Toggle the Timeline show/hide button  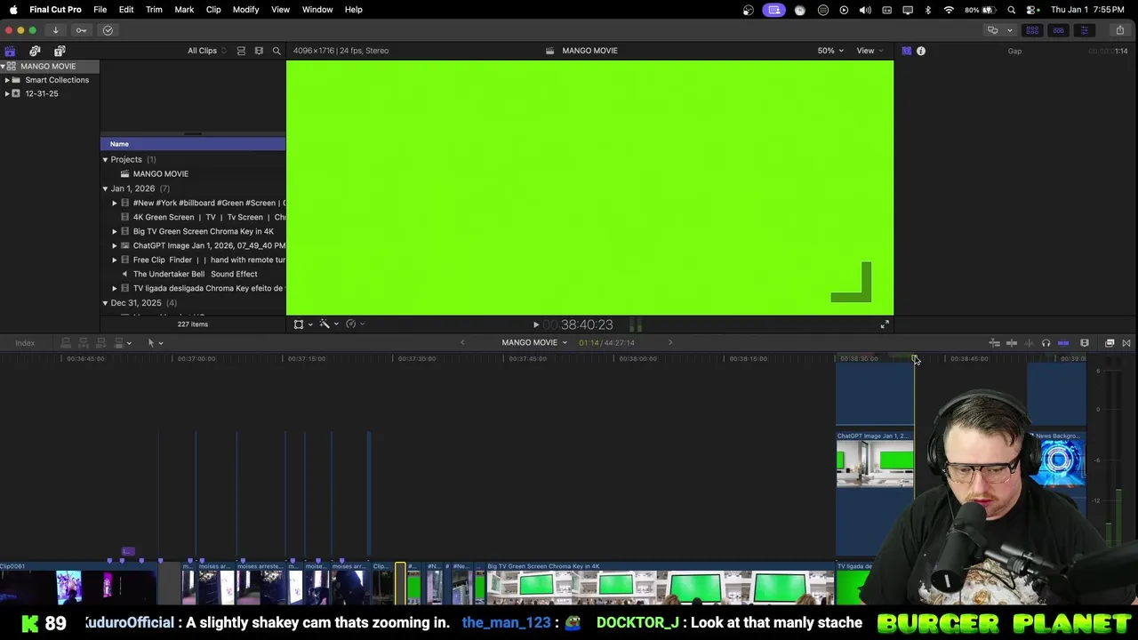pos(1058,30)
